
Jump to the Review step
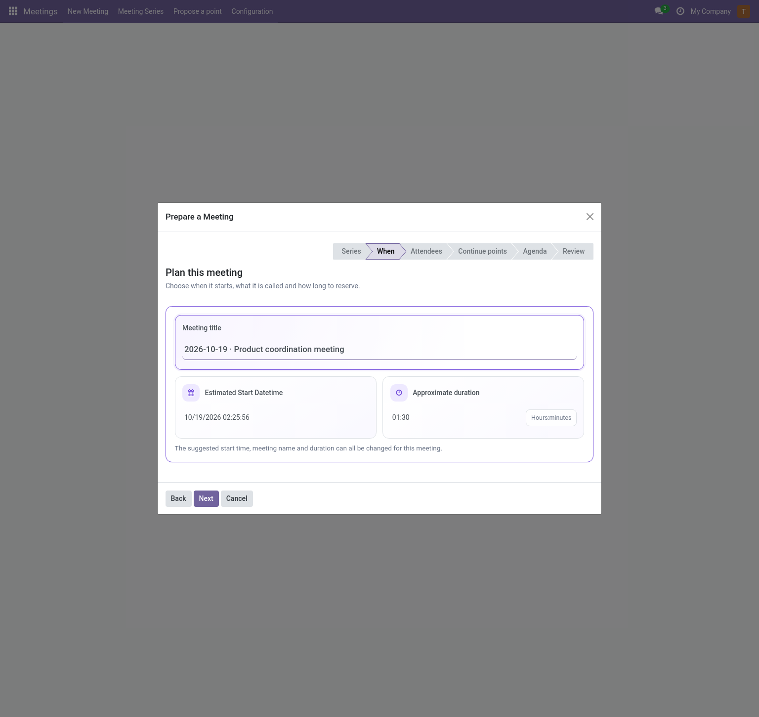[x=573, y=251]
